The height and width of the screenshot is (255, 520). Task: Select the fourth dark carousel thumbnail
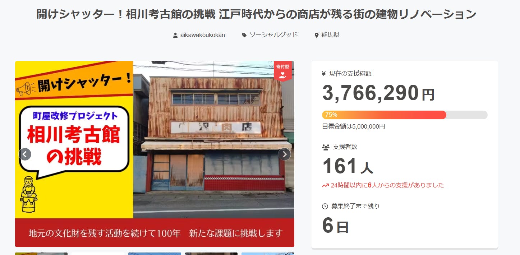coord(211,254)
